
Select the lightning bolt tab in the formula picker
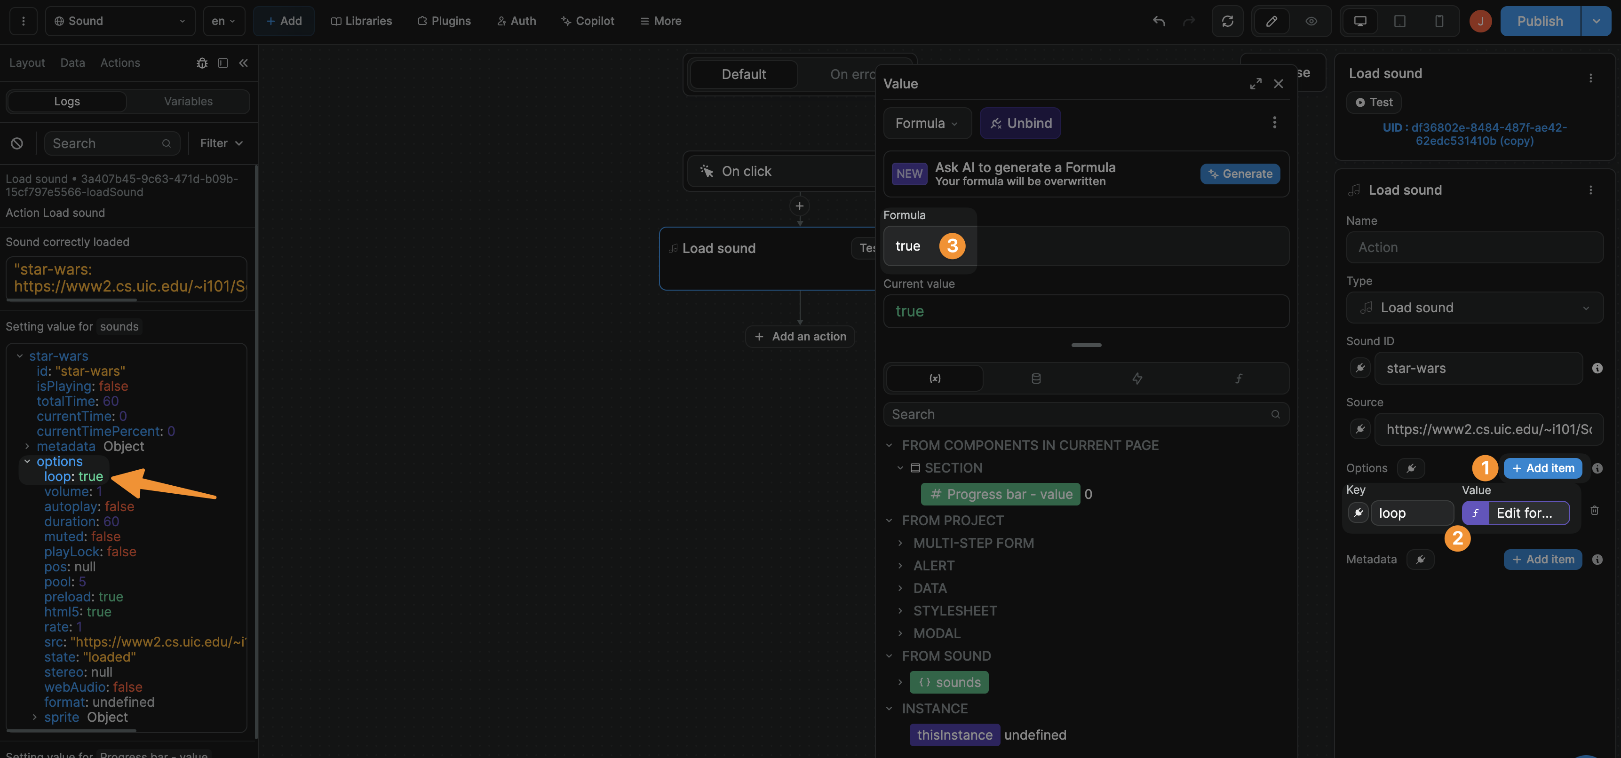click(x=1137, y=378)
